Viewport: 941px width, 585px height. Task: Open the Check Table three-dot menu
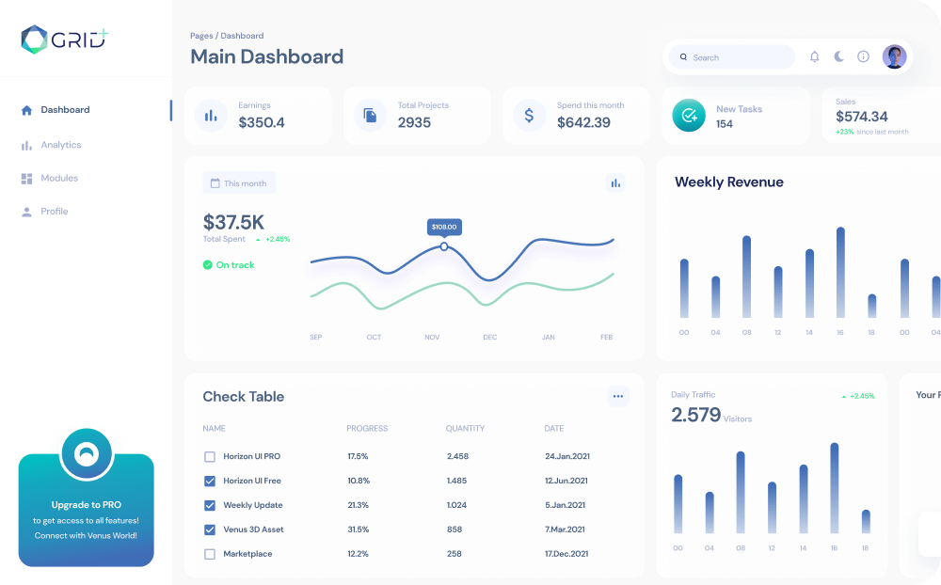pos(618,397)
